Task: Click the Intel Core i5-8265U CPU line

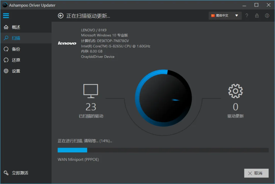Action: [x=116, y=46]
